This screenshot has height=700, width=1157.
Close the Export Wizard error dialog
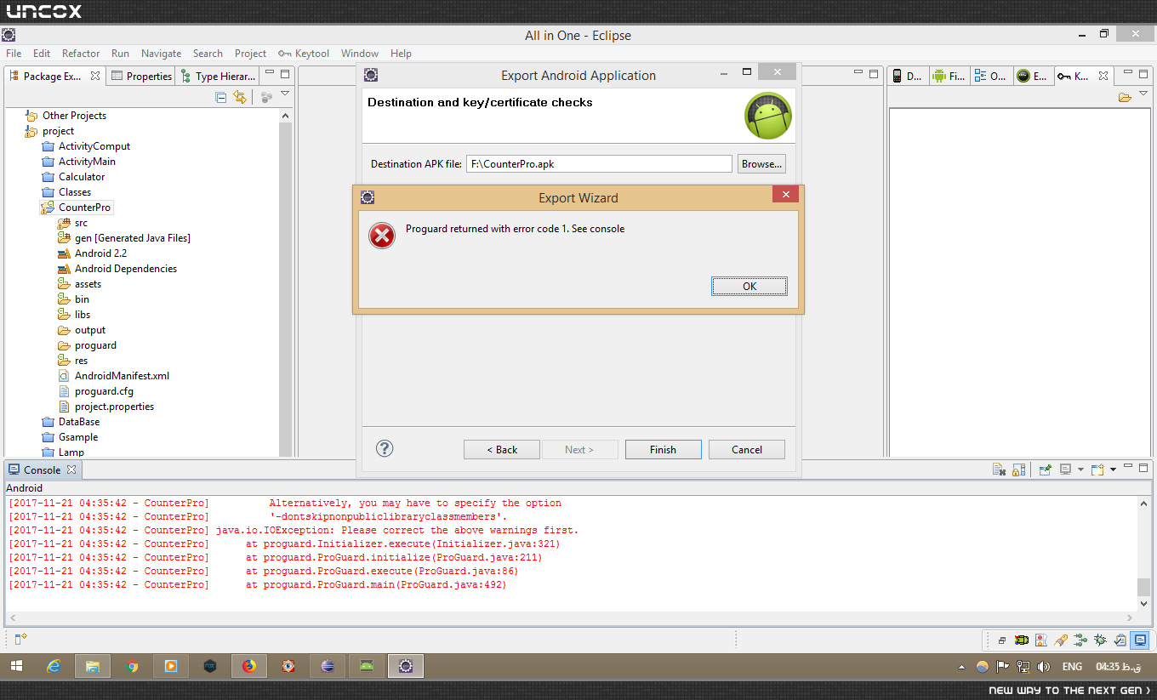click(785, 195)
